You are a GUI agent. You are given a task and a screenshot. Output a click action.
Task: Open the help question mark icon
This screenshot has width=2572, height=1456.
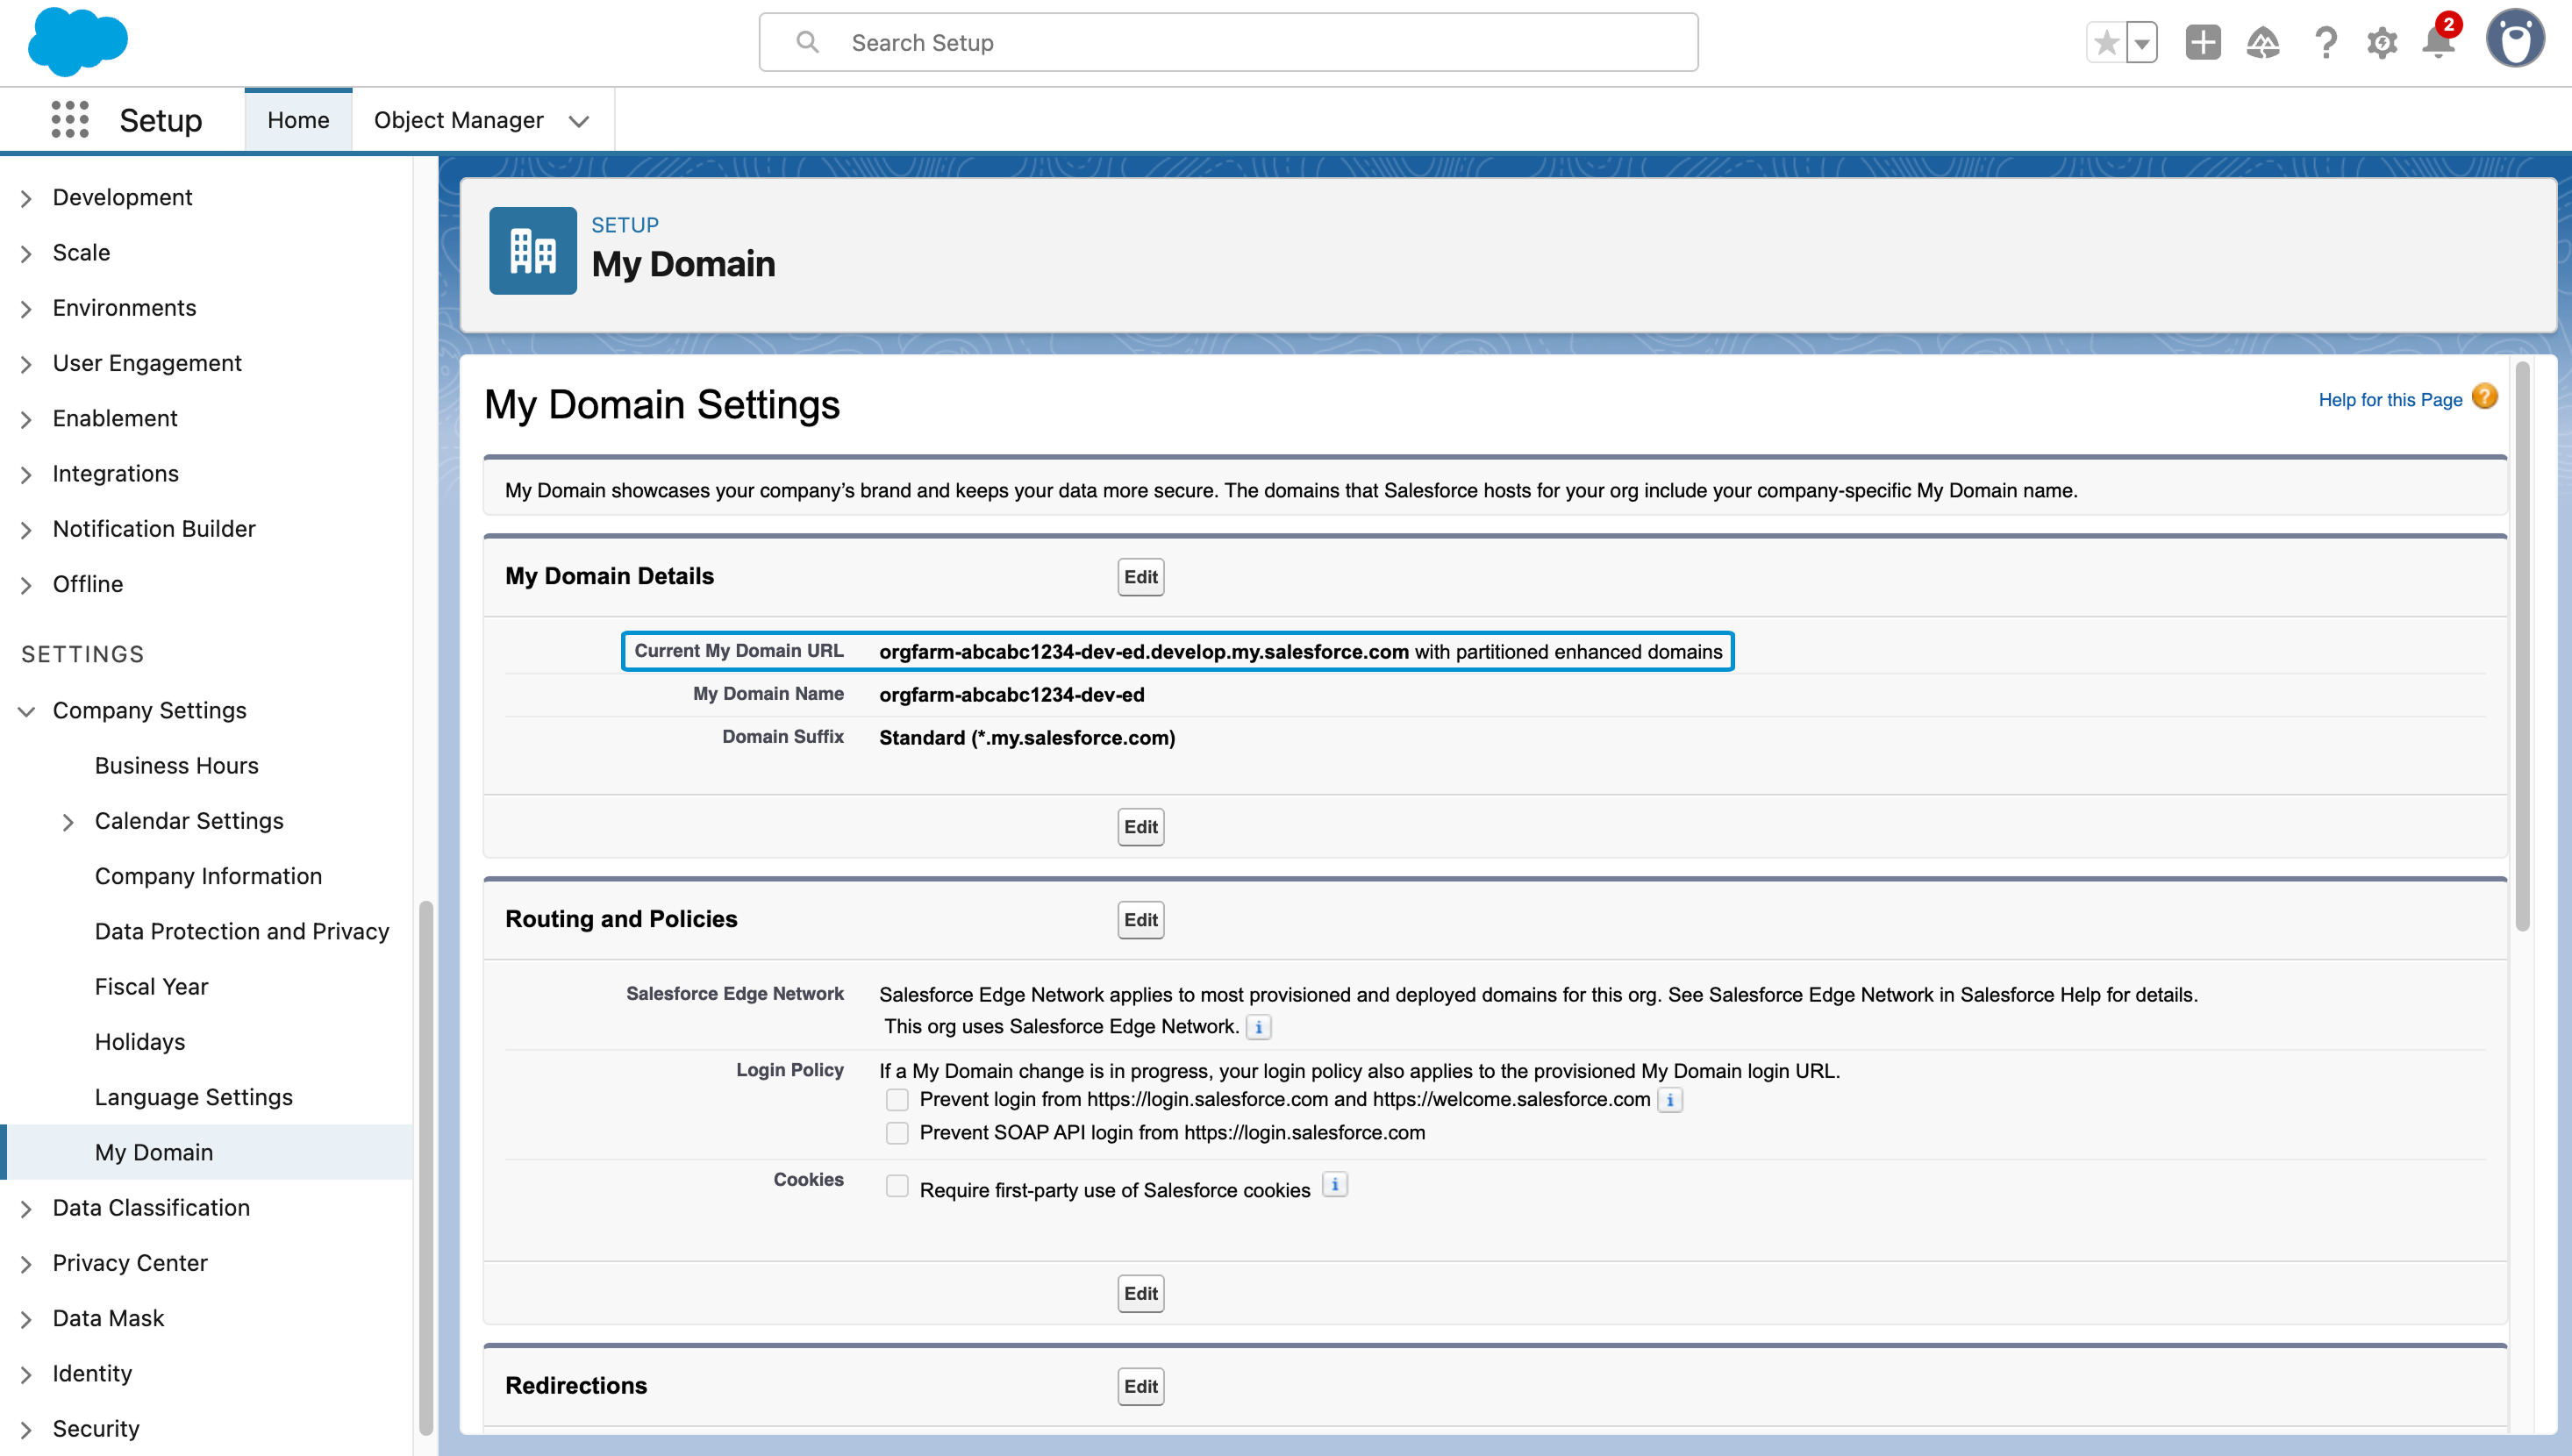point(2326,42)
